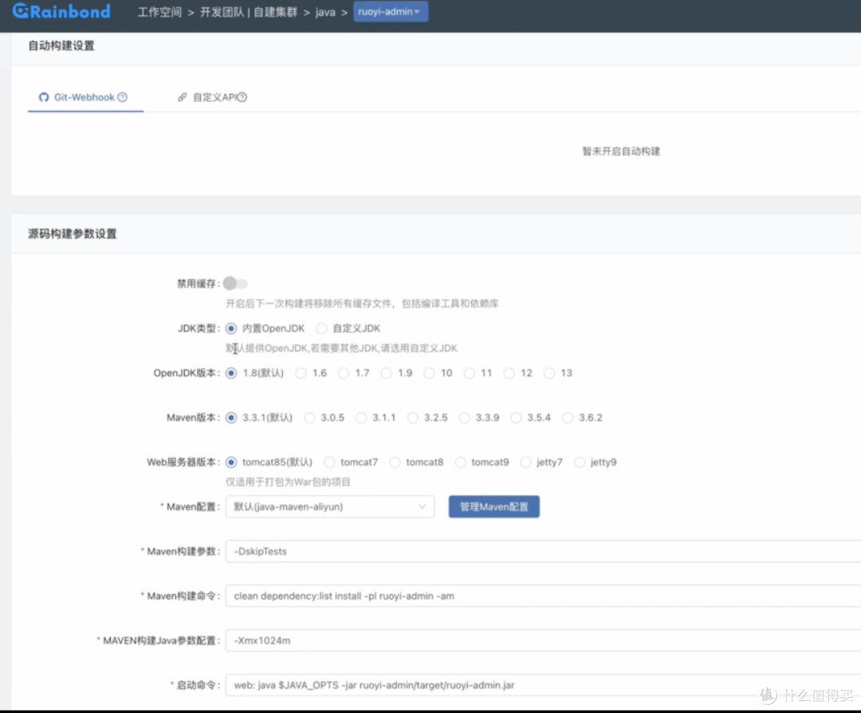
Task: Toggle the 禁用缓存 switch
Action: coord(235,283)
